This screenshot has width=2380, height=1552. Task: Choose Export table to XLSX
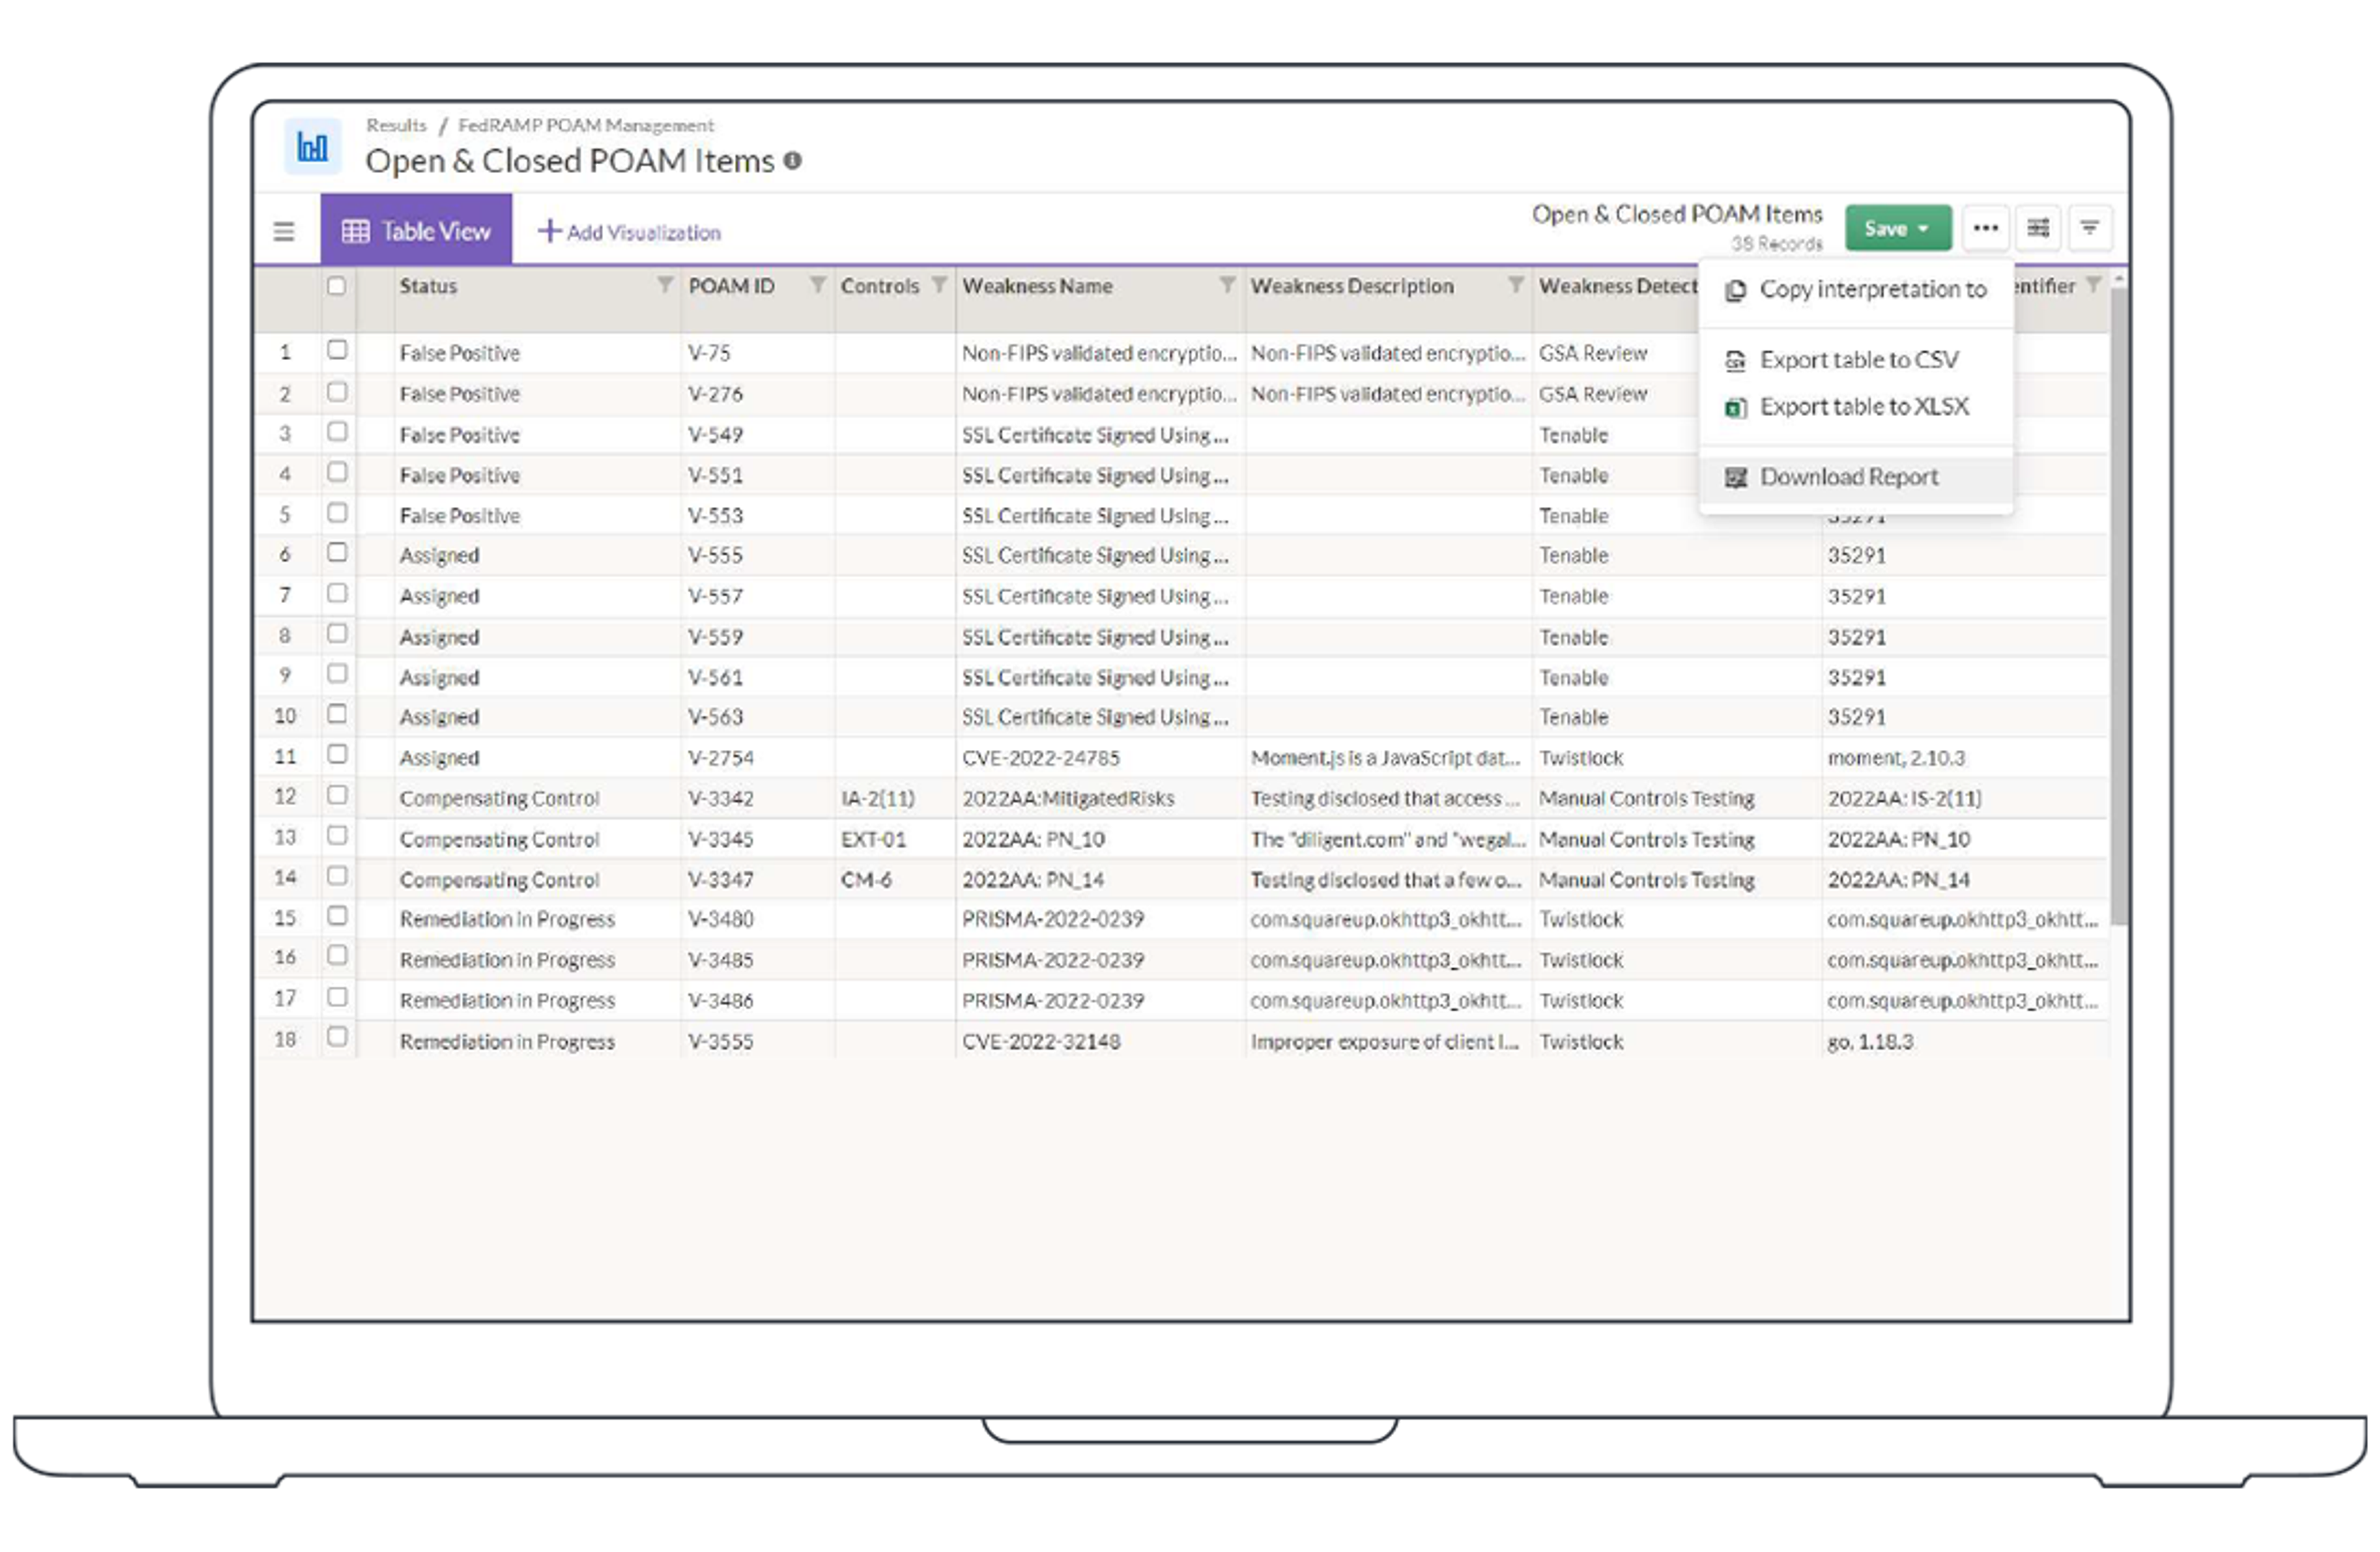(x=1856, y=407)
